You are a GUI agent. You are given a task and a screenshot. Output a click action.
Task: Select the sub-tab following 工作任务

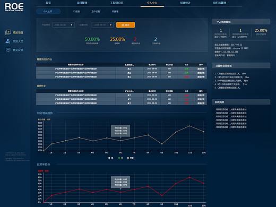[115, 12]
